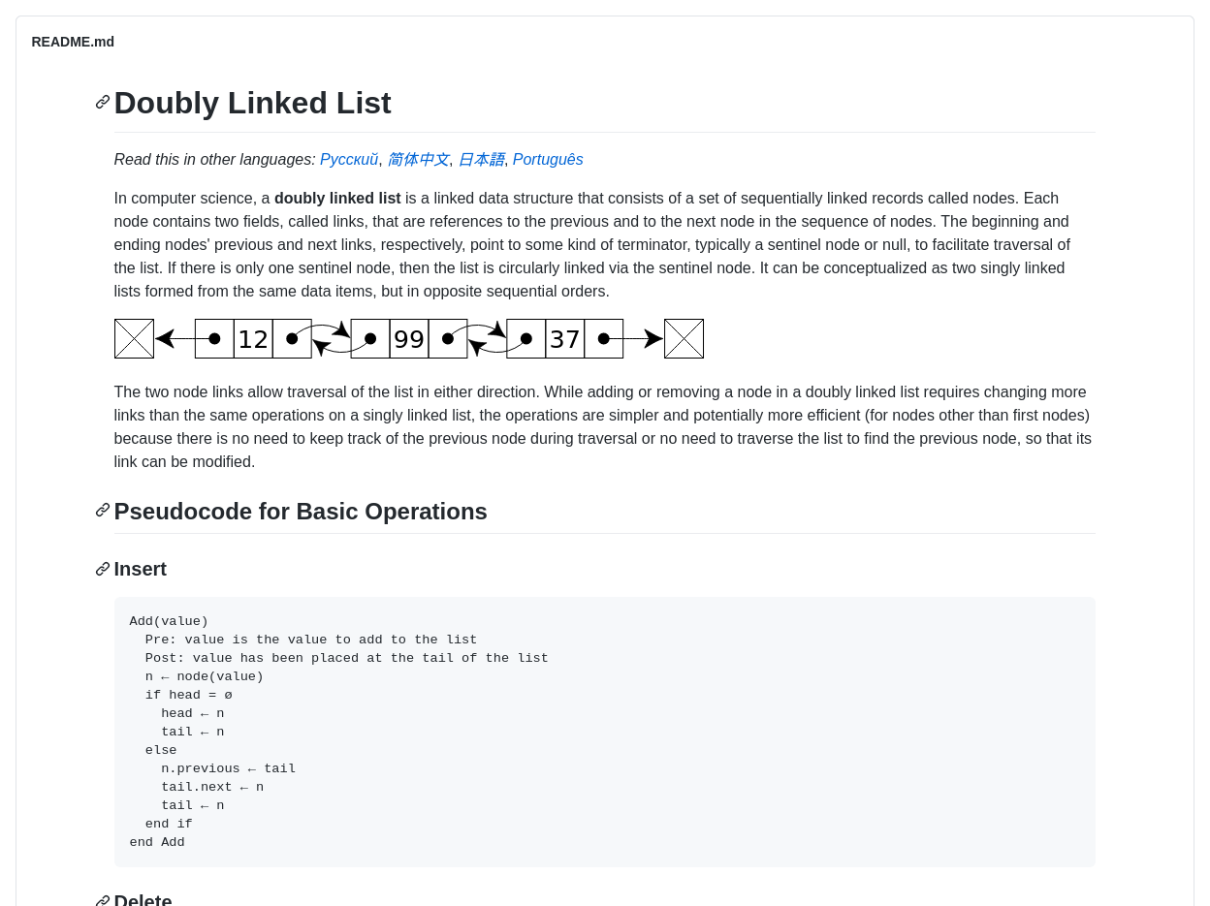
Task: Open the Русский translation link
Action: pyautogui.click(x=349, y=159)
